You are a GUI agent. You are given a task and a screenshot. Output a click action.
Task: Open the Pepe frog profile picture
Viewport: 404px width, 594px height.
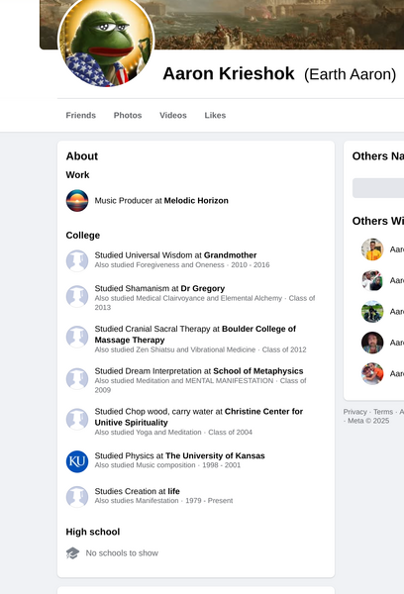pos(106,40)
